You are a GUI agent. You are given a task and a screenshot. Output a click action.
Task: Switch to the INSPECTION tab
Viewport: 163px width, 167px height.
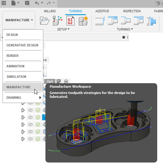point(132,11)
